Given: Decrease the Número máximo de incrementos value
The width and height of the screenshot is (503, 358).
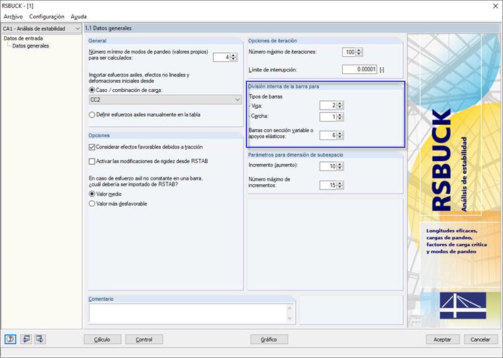Looking at the screenshot, I should point(340,187).
